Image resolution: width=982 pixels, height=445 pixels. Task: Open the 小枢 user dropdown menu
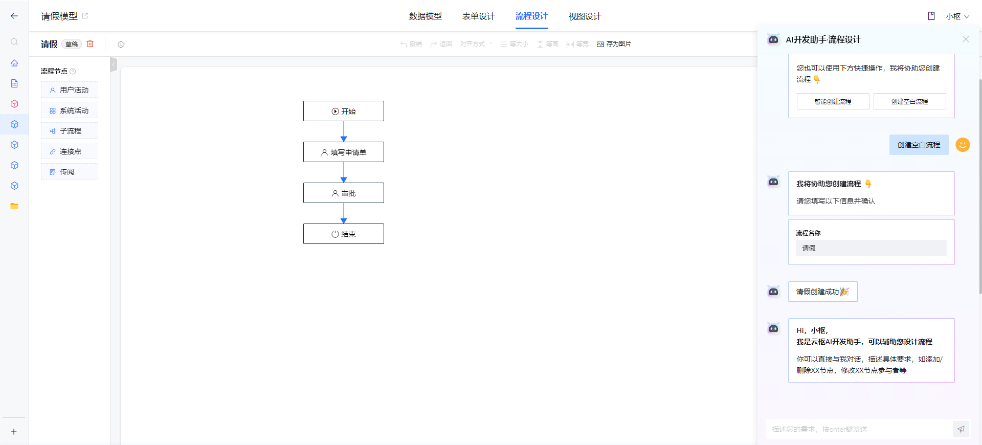pyautogui.click(x=957, y=16)
